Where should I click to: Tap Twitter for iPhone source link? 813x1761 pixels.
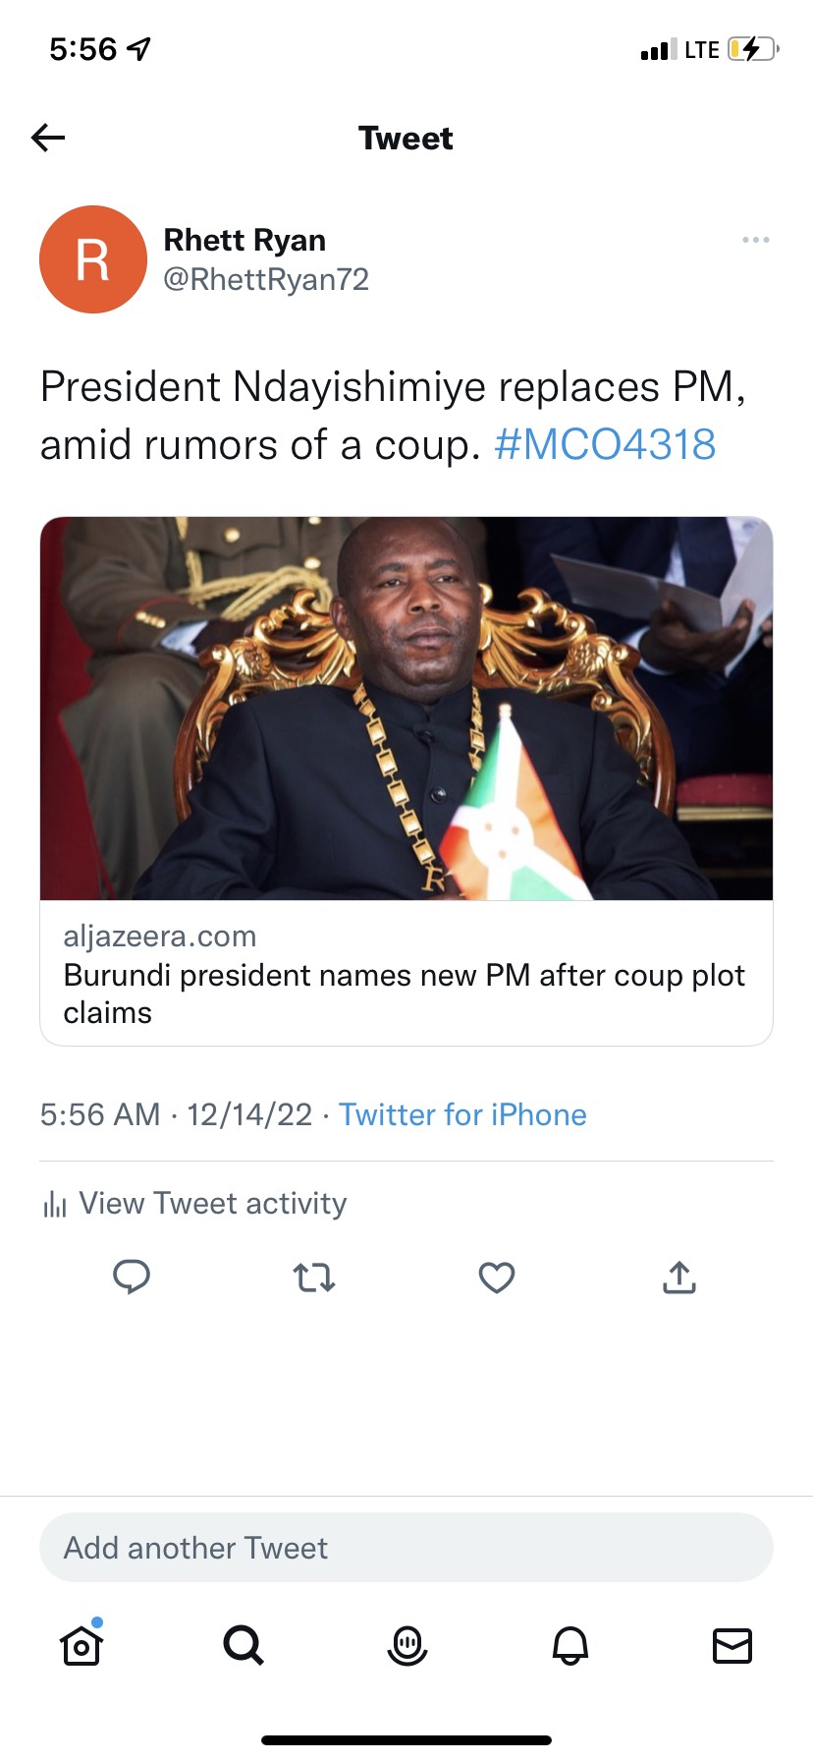click(x=462, y=1114)
